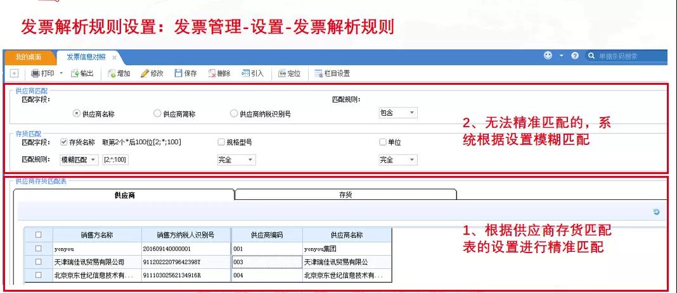Switch to the 存货 tab

[345, 195]
